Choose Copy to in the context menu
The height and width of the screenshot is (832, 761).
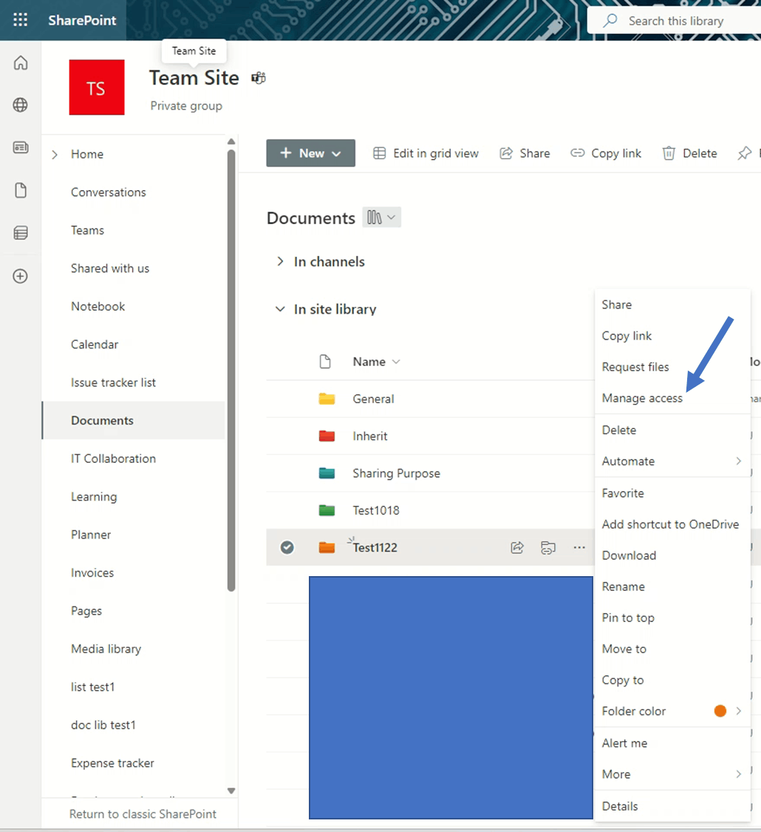[x=672, y=680]
